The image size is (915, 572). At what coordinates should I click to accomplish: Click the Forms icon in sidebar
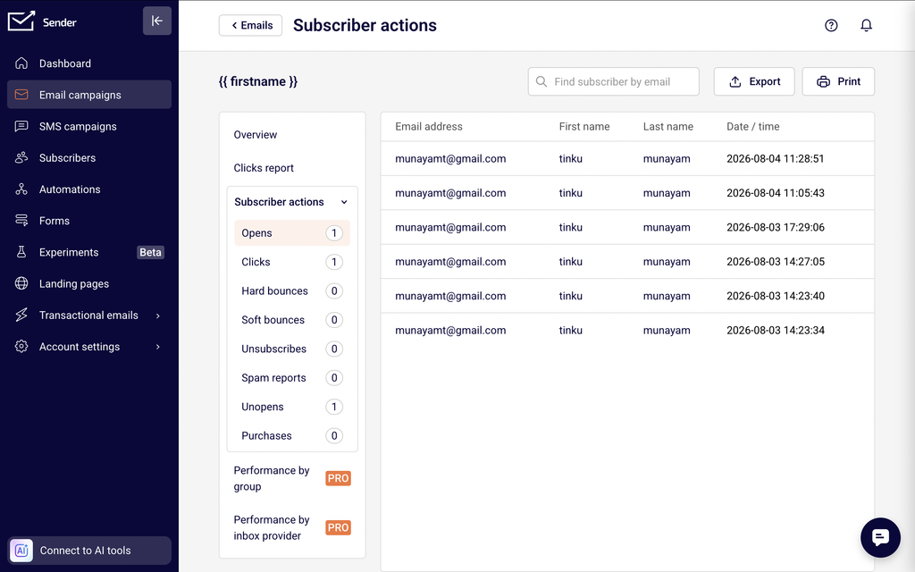(21, 221)
